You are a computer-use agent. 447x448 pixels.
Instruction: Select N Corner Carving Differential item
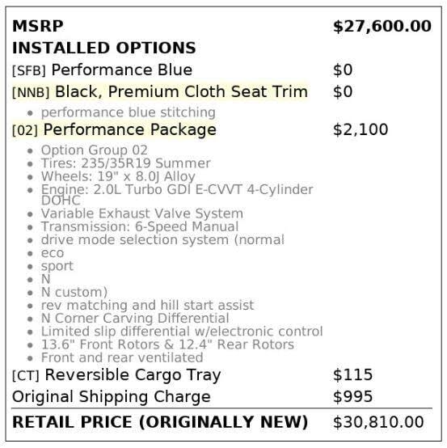click(x=135, y=319)
